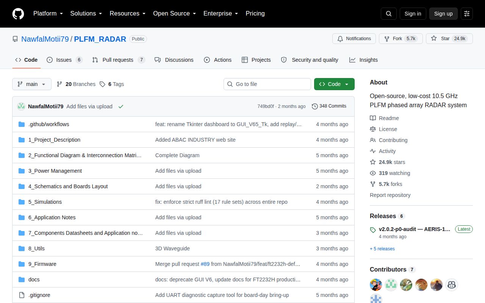Viewport: 485px width, 303px height.
Task: Focus the Go to file search field
Action: coord(267,84)
